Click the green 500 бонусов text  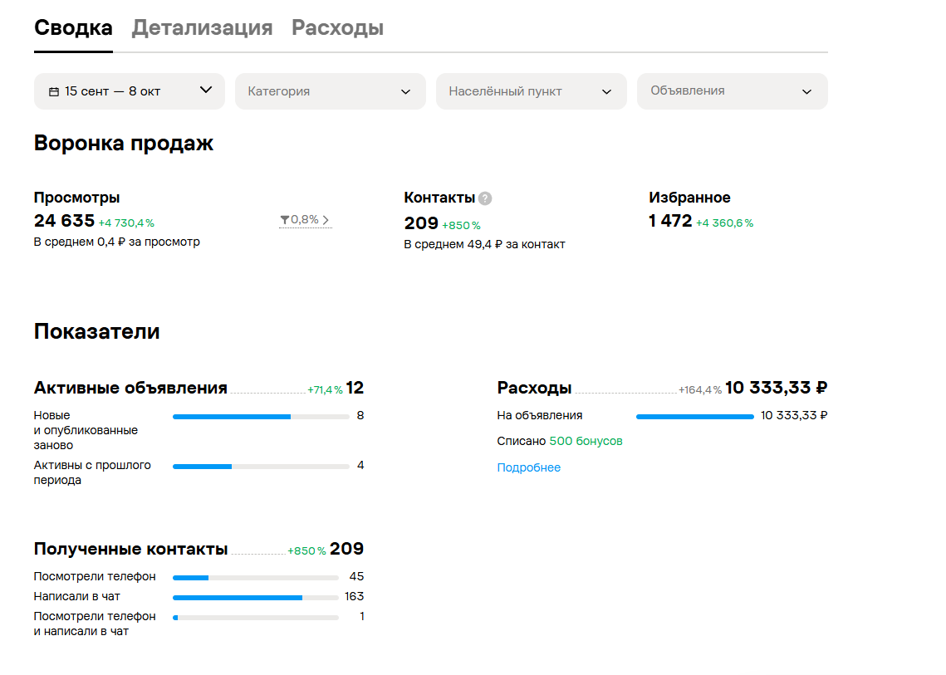coord(586,441)
